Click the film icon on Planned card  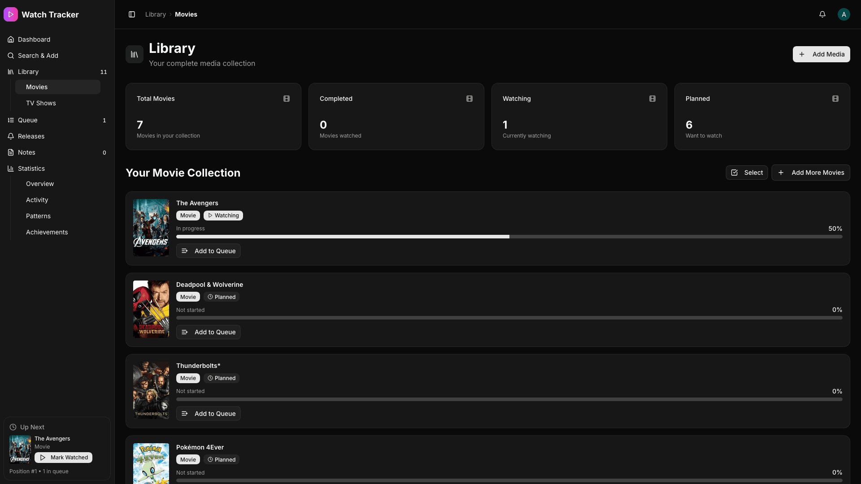coord(835,99)
